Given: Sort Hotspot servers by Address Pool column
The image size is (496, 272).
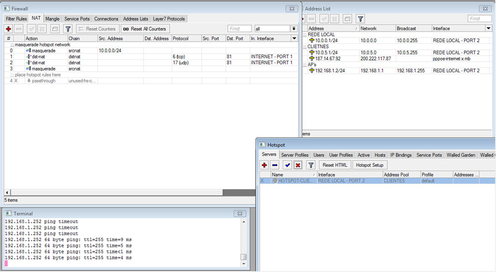Looking at the screenshot, I should 401,174.
